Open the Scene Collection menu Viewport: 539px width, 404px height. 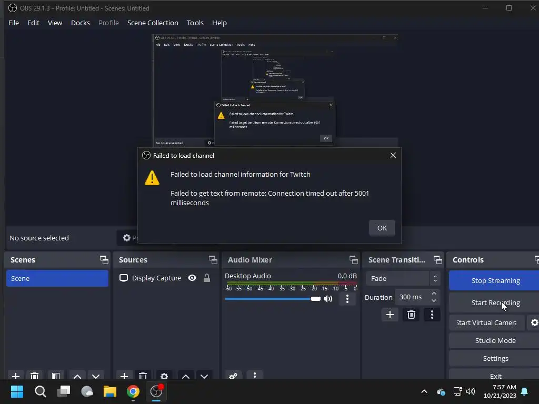coord(153,23)
